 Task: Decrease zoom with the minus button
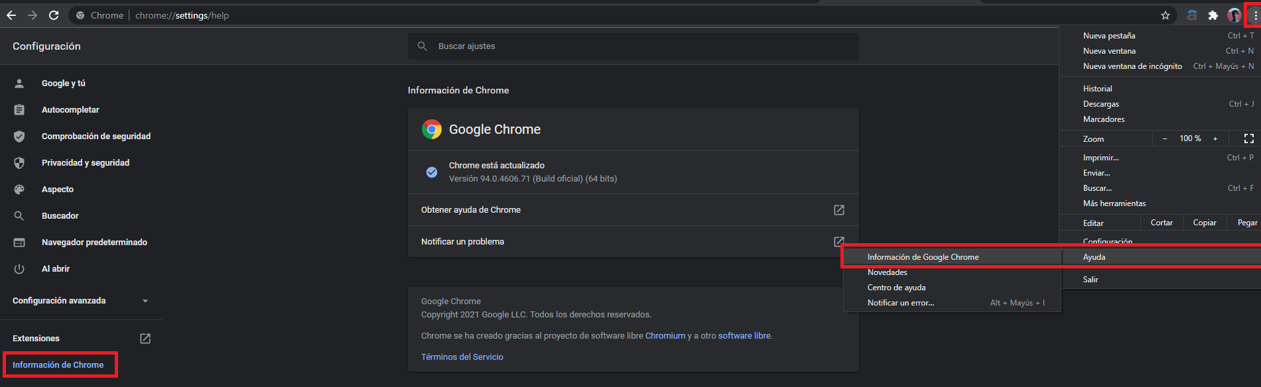pyautogui.click(x=1165, y=138)
